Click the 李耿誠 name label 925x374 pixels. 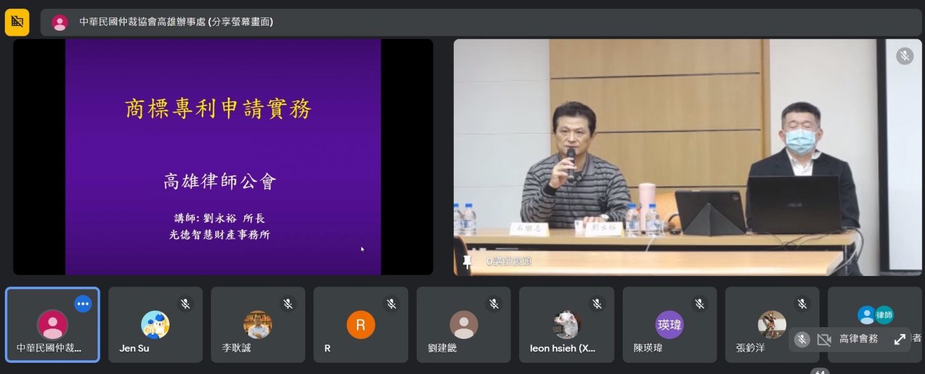coord(236,348)
